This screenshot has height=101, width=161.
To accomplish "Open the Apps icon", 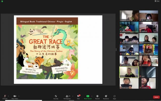I will 114,96.
